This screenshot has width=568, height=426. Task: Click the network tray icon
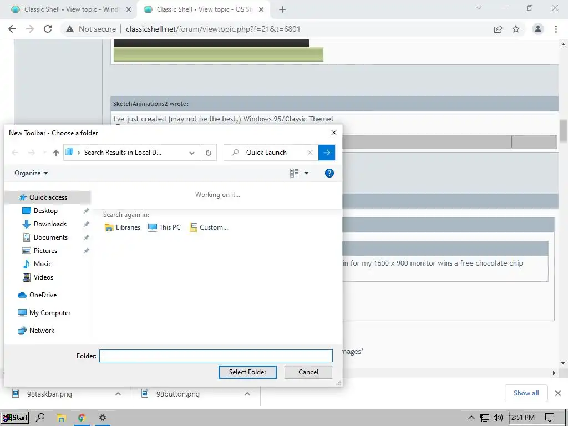click(485, 418)
